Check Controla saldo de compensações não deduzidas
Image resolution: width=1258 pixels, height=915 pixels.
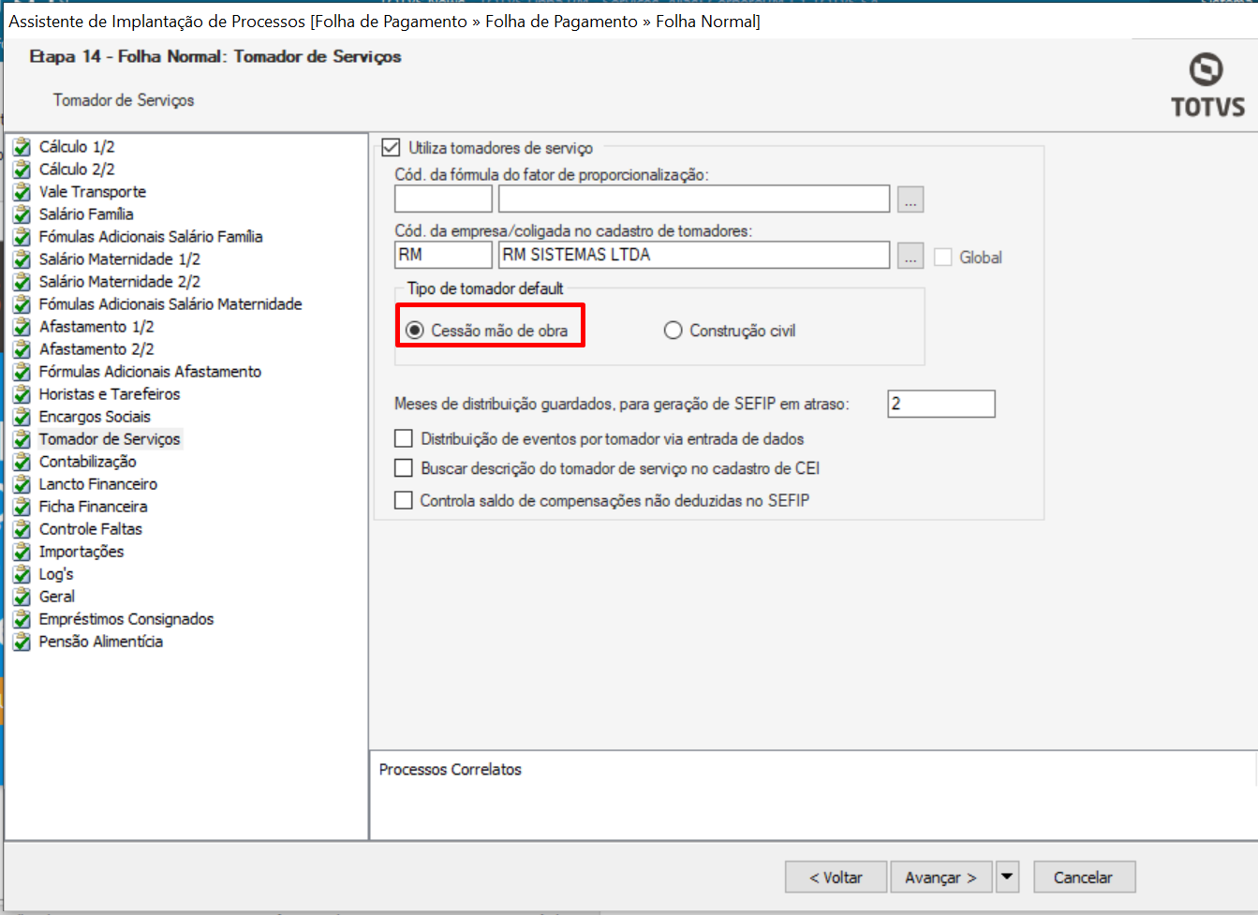tap(404, 500)
